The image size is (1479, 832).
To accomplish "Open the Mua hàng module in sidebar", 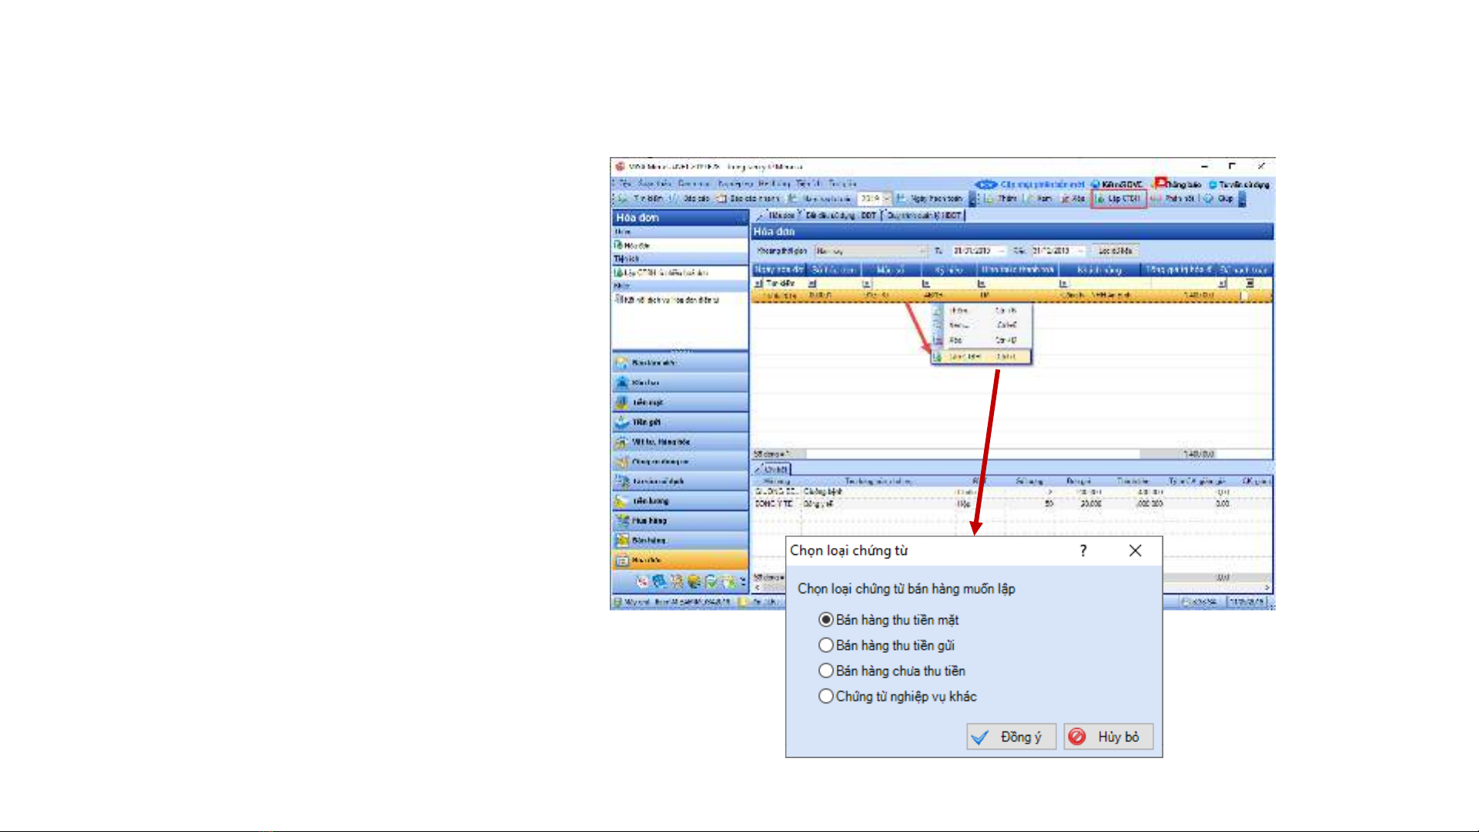I will pos(648,521).
